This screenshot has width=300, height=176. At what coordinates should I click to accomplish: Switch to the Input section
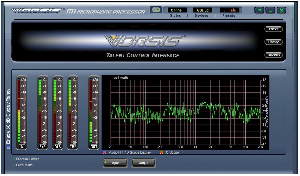click(115, 163)
